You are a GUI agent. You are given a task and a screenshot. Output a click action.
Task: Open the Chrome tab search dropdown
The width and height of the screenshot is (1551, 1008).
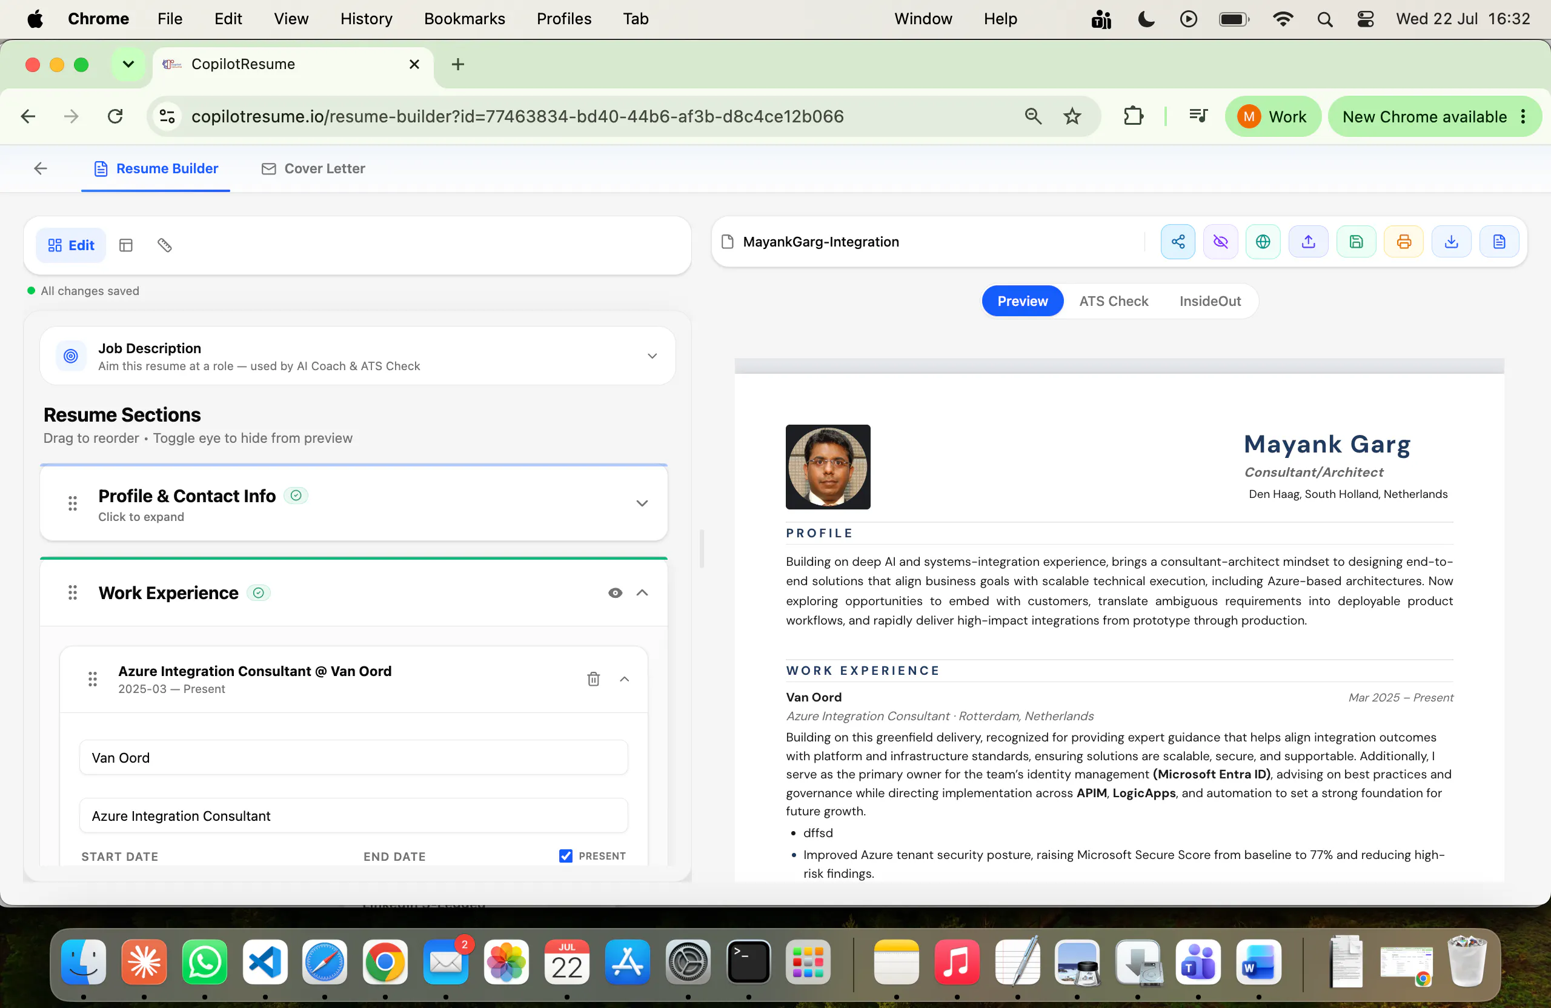[x=128, y=64]
